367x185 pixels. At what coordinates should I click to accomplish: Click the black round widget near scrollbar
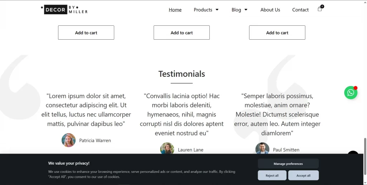(353, 152)
